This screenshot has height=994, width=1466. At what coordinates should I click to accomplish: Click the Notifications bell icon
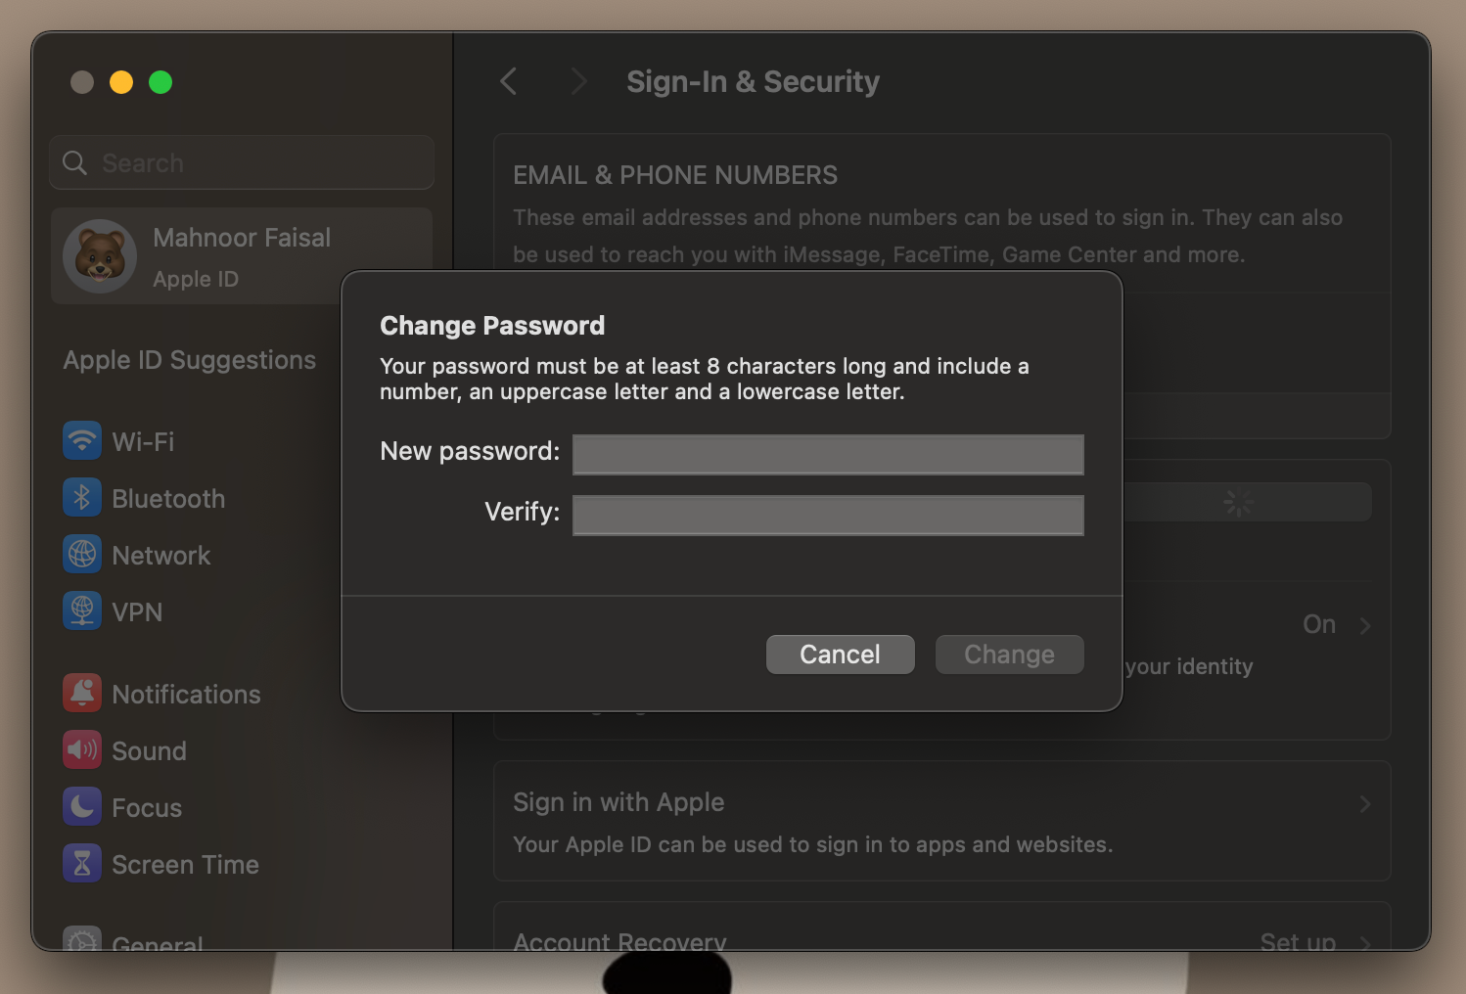82,693
